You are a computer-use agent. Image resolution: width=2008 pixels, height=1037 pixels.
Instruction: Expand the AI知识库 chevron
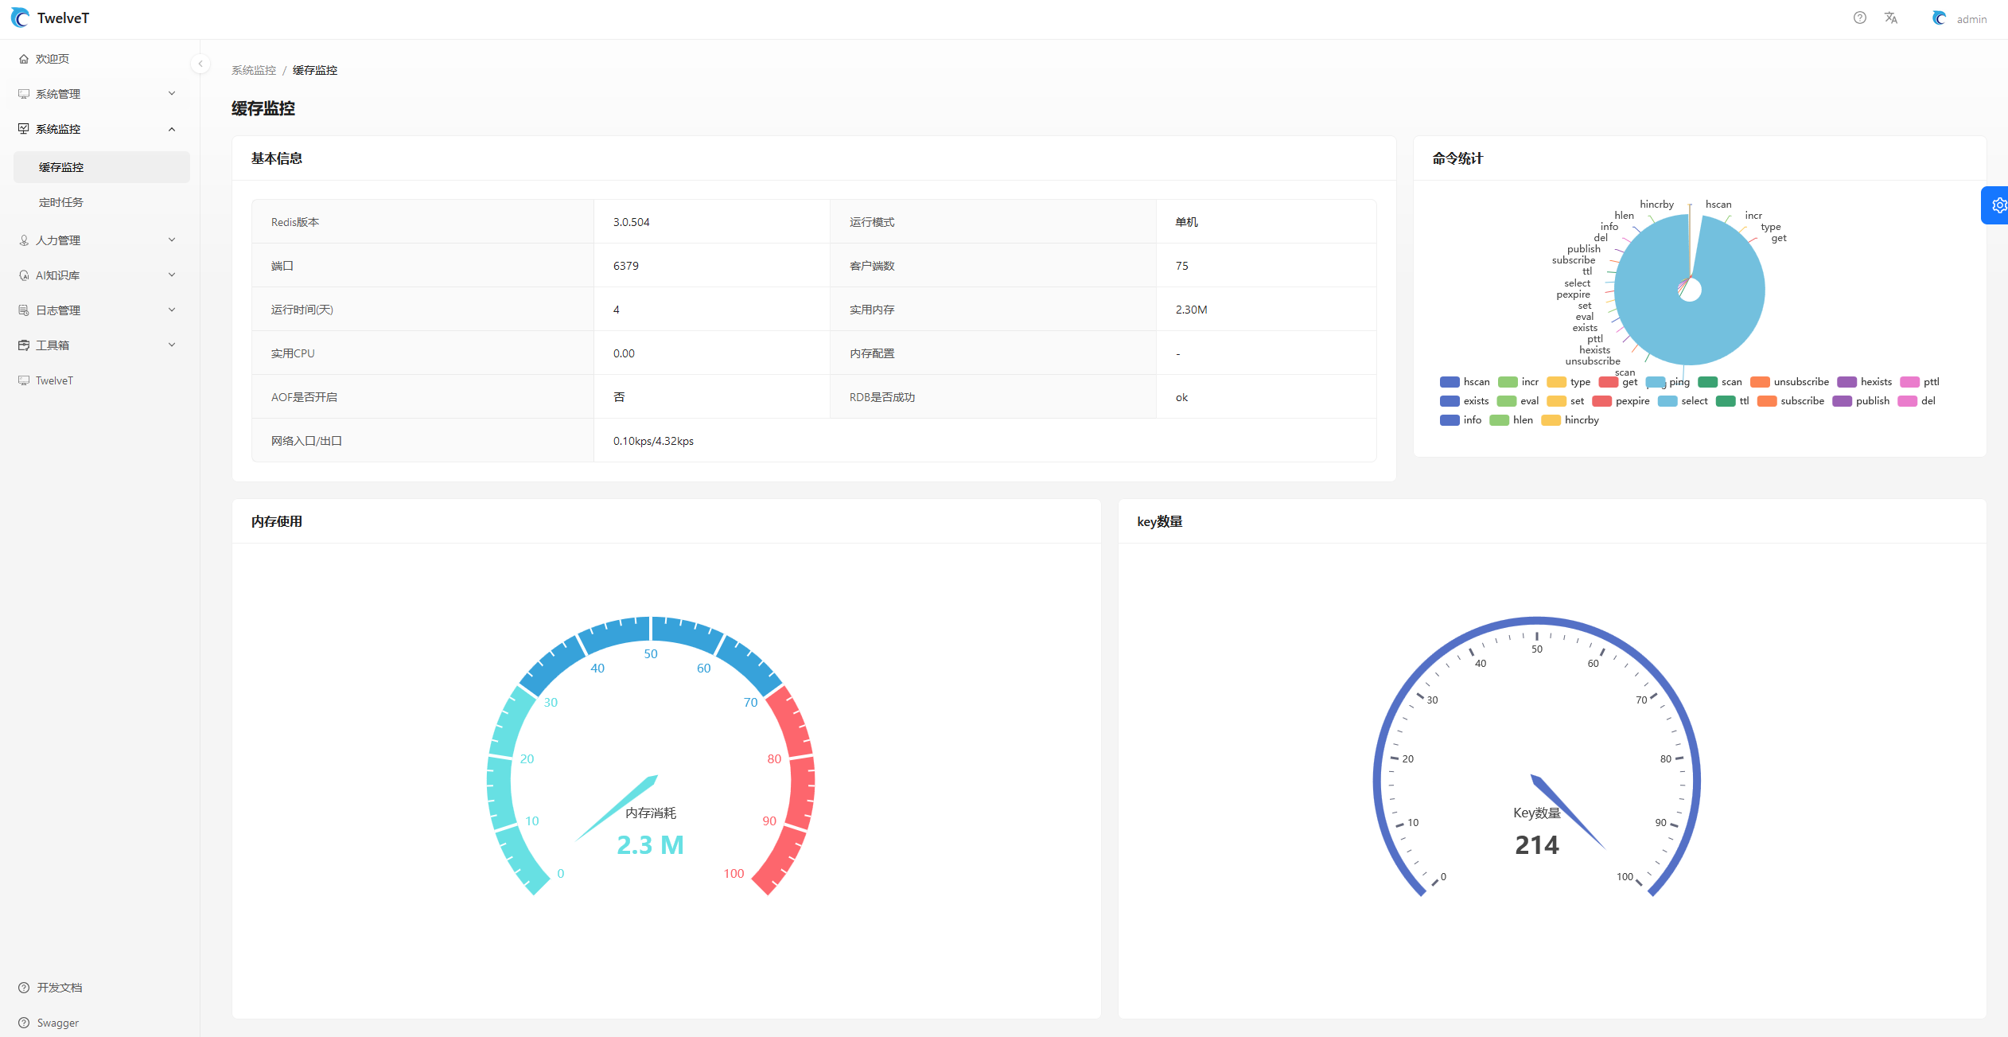click(172, 275)
